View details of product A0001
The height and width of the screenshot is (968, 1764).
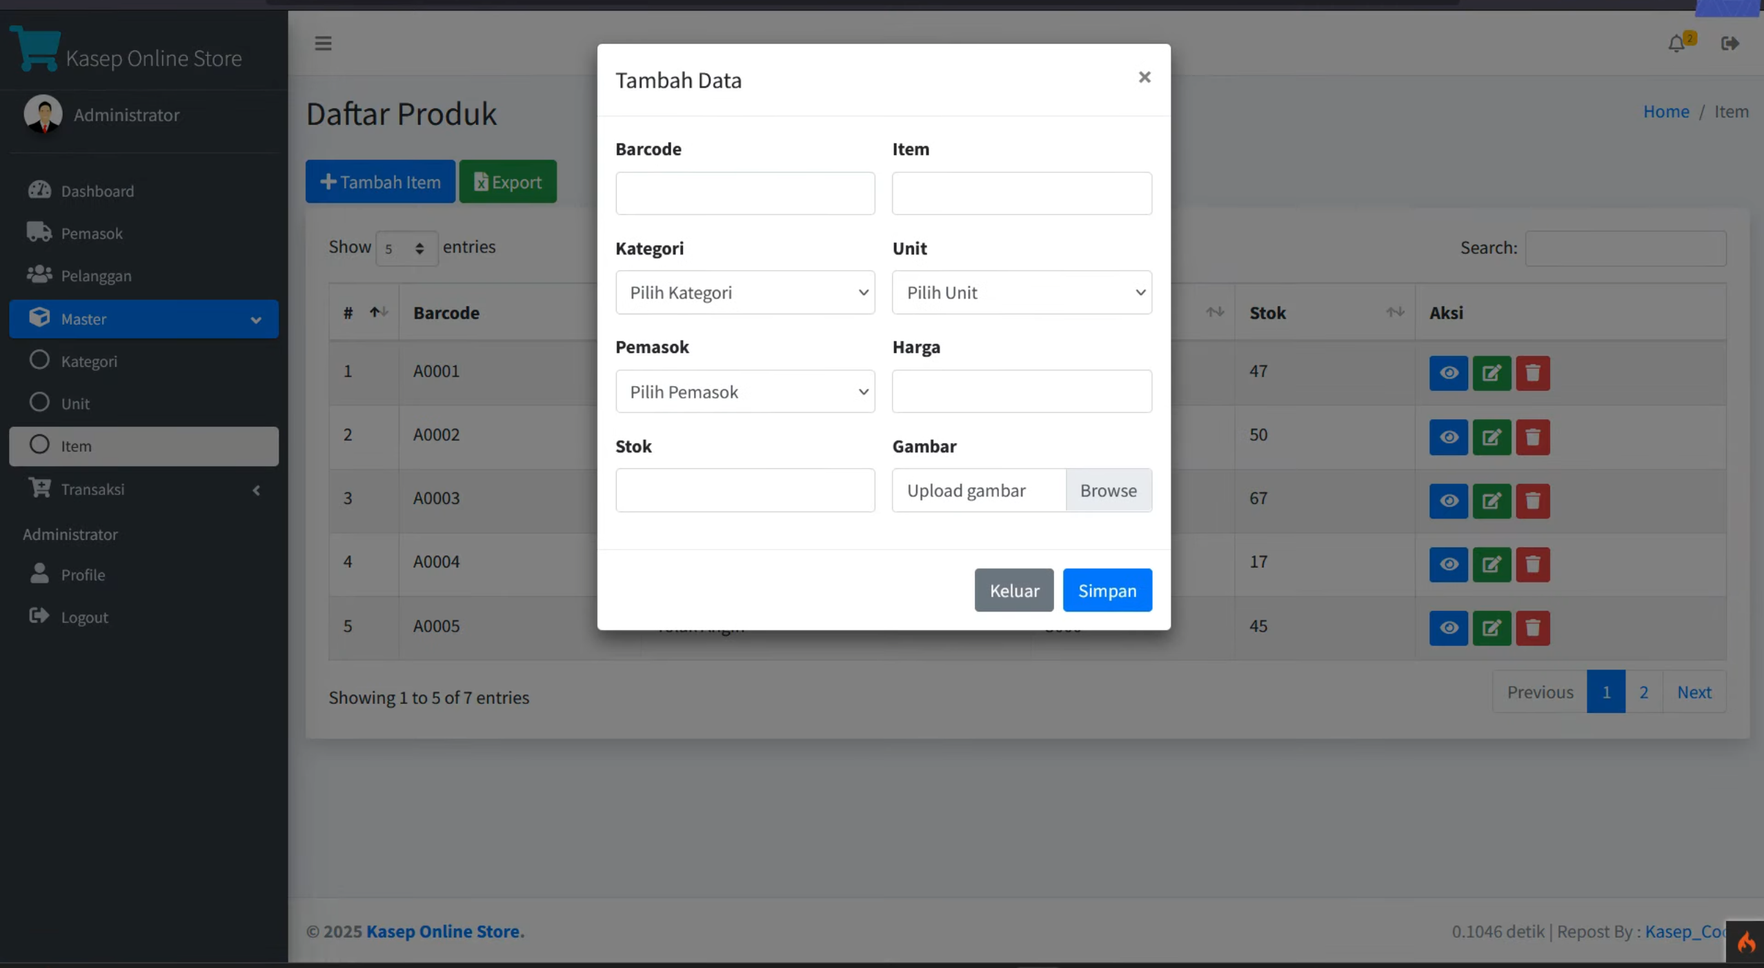click(x=1448, y=373)
